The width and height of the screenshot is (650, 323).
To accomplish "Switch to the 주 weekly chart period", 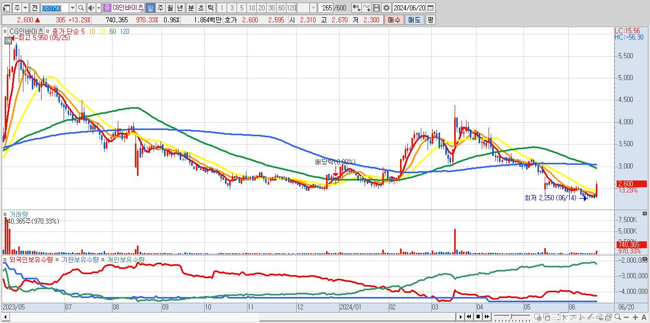I will 160,8.
